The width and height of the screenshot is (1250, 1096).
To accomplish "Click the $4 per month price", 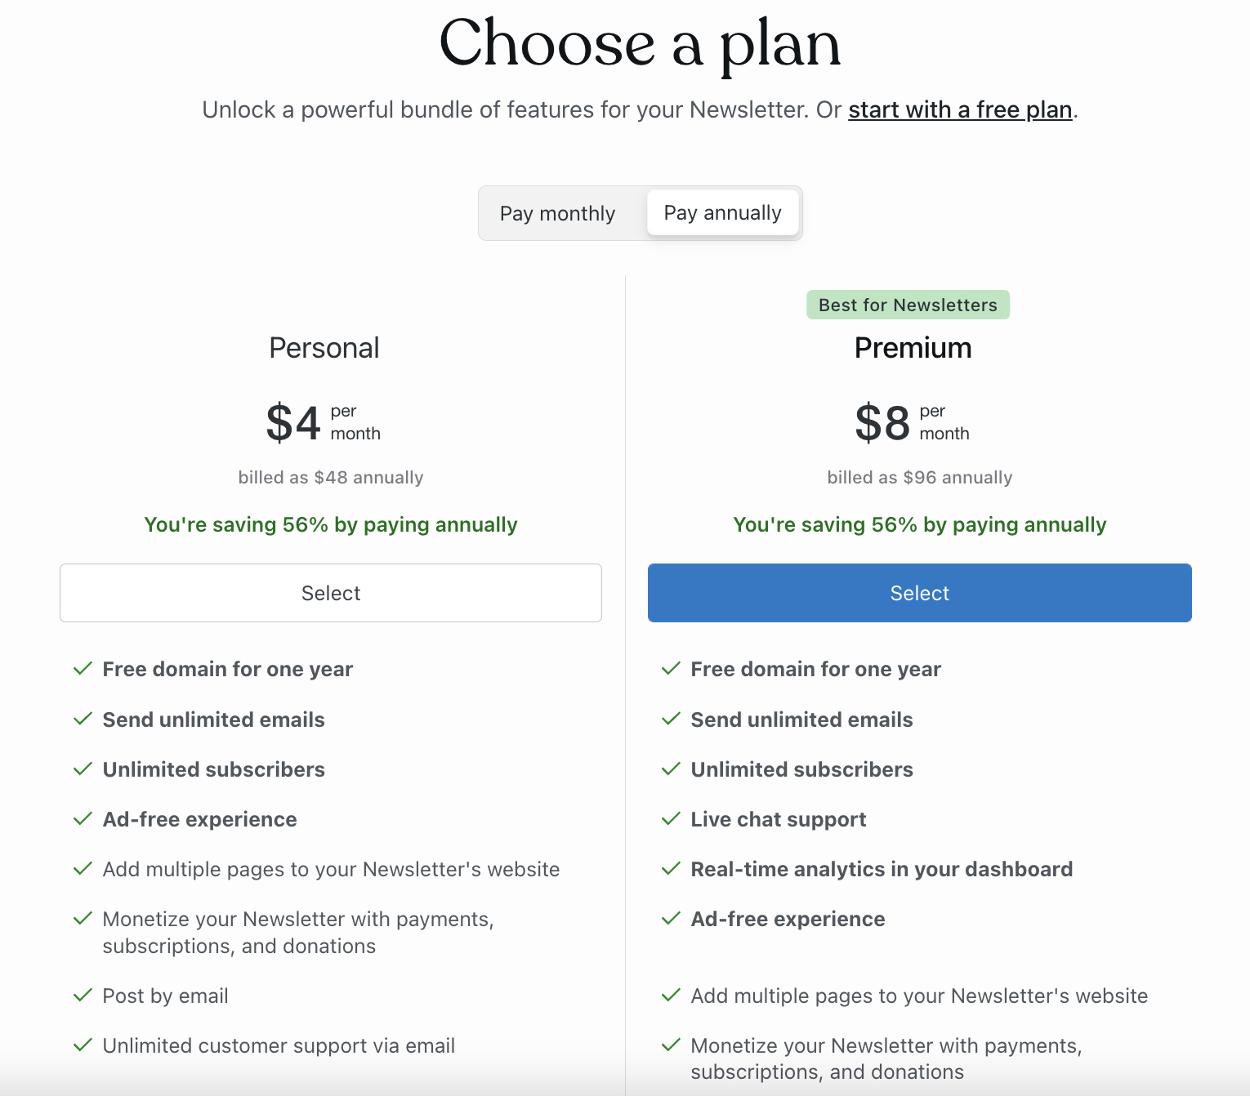I will [324, 422].
